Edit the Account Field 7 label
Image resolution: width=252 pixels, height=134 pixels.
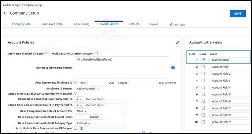pos(230,108)
